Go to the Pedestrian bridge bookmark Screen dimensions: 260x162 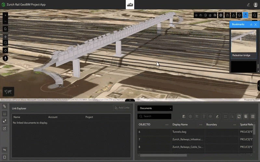tap(243, 44)
